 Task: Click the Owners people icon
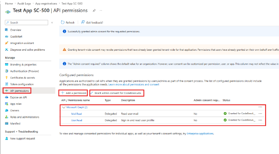7,110
